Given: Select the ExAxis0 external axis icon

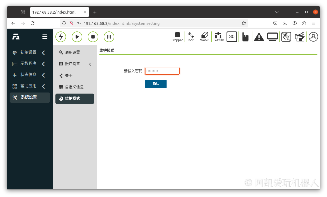Looking at the screenshot, I should [218, 37].
